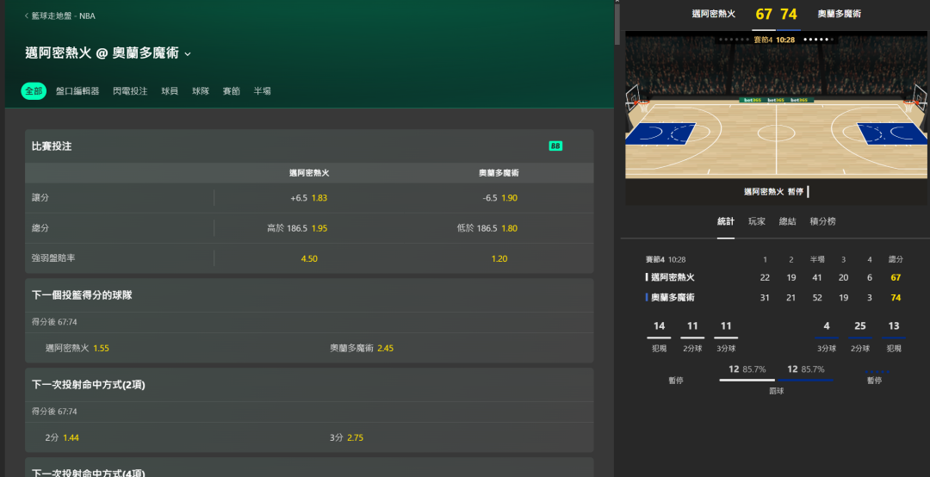Click Miami total score 67 in table
The image size is (930, 477).
(x=896, y=277)
